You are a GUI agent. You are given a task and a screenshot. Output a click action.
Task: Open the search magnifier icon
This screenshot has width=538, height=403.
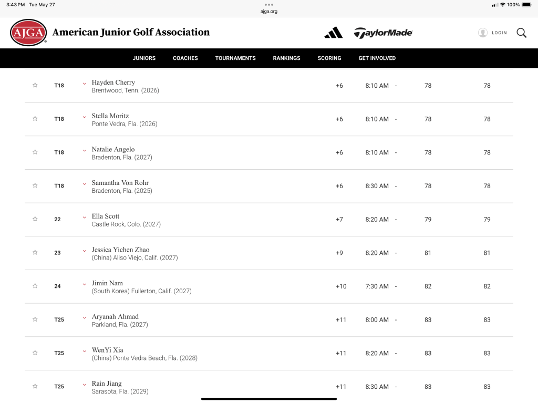[x=521, y=33]
